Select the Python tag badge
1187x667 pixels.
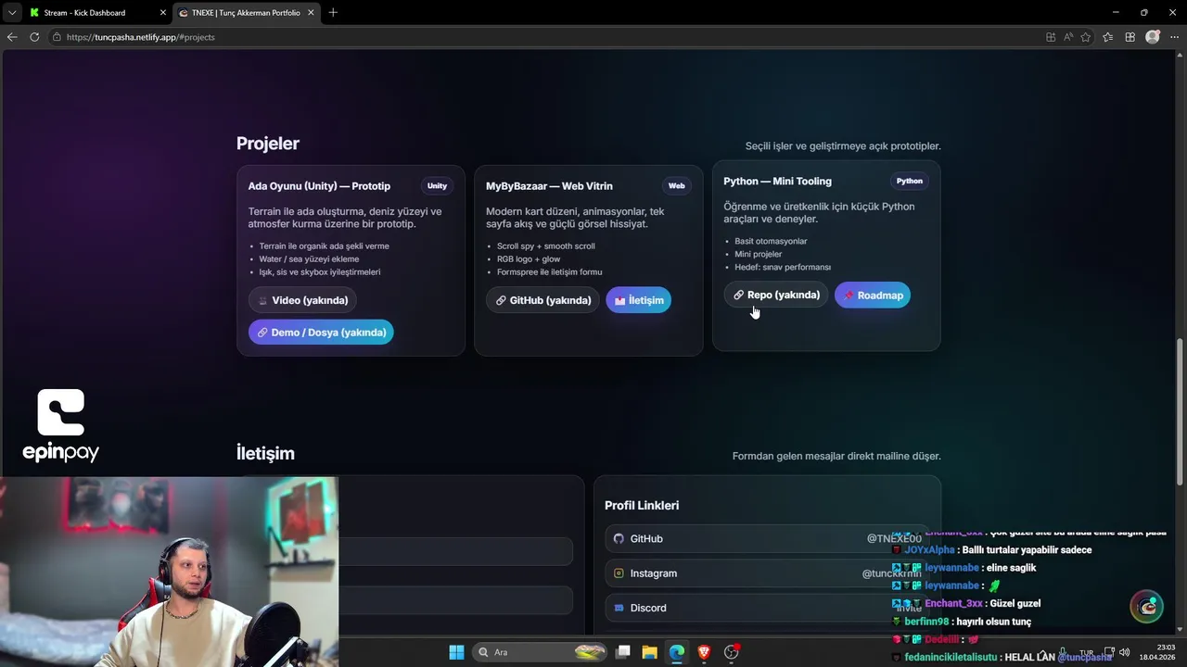(909, 181)
